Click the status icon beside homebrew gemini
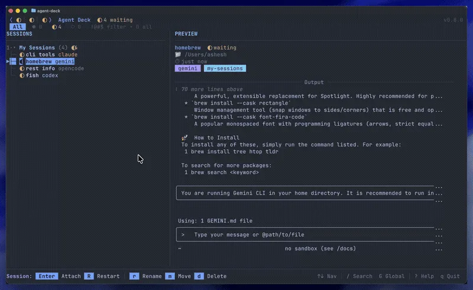 [21, 61]
